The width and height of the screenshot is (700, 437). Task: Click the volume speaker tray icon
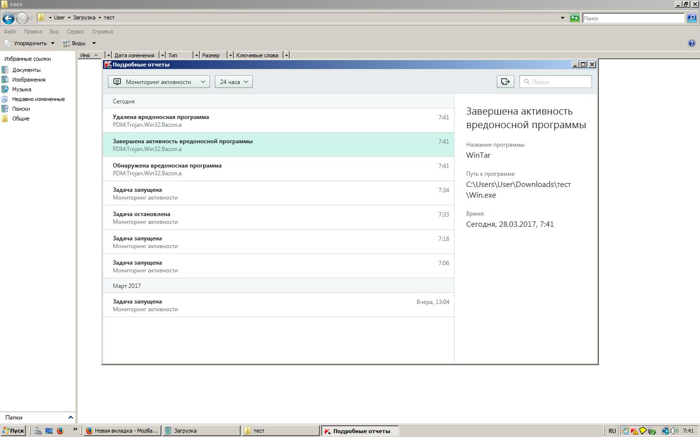[x=674, y=431]
